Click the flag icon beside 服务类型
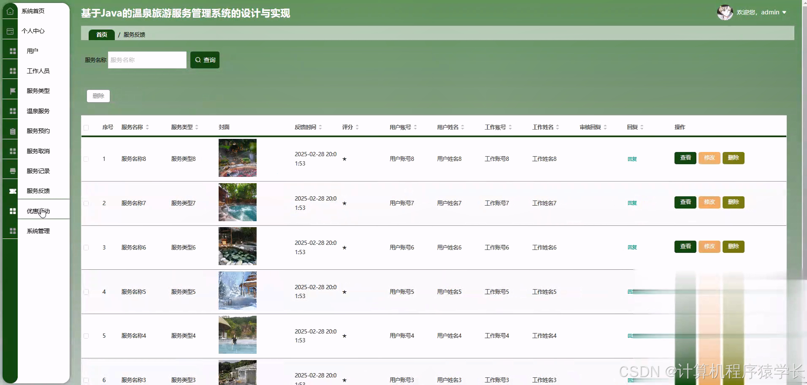Viewport: 807px width, 385px height. click(13, 91)
